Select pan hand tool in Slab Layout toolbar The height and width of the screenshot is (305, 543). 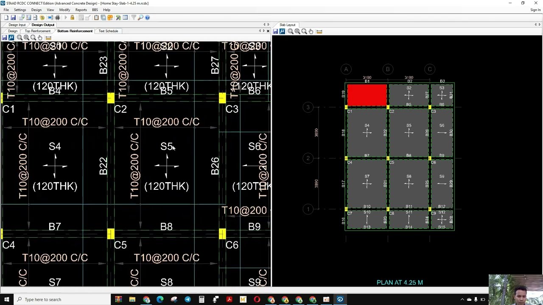[311, 31]
